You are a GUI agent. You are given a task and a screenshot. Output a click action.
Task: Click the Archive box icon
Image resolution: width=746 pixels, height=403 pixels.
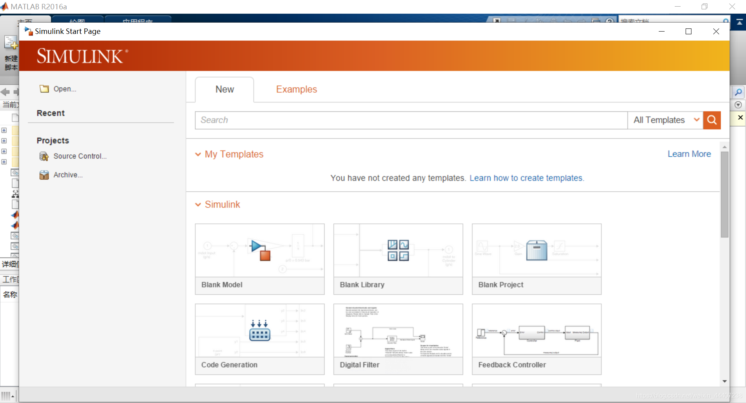click(x=44, y=175)
